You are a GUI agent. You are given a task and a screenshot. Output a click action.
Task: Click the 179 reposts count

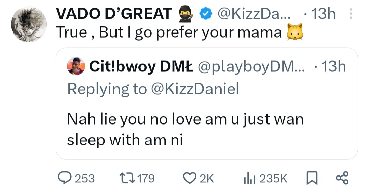146,178
